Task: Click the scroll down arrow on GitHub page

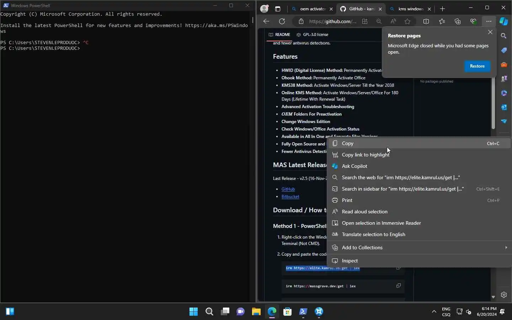Action: pyautogui.click(x=493, y=297)
